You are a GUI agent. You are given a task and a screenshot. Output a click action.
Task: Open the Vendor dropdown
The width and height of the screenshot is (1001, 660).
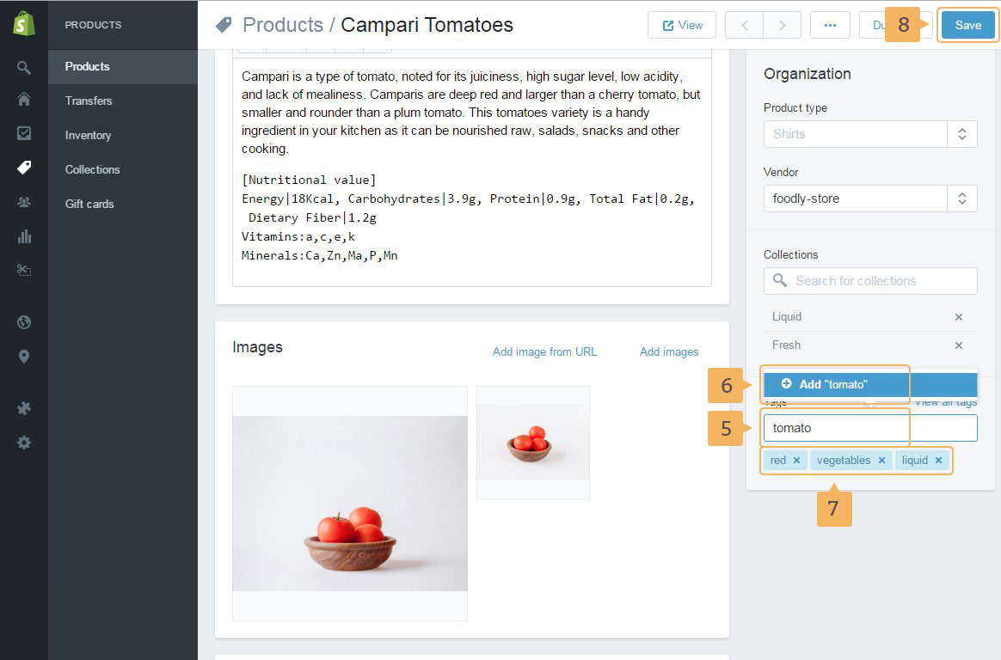961,199
